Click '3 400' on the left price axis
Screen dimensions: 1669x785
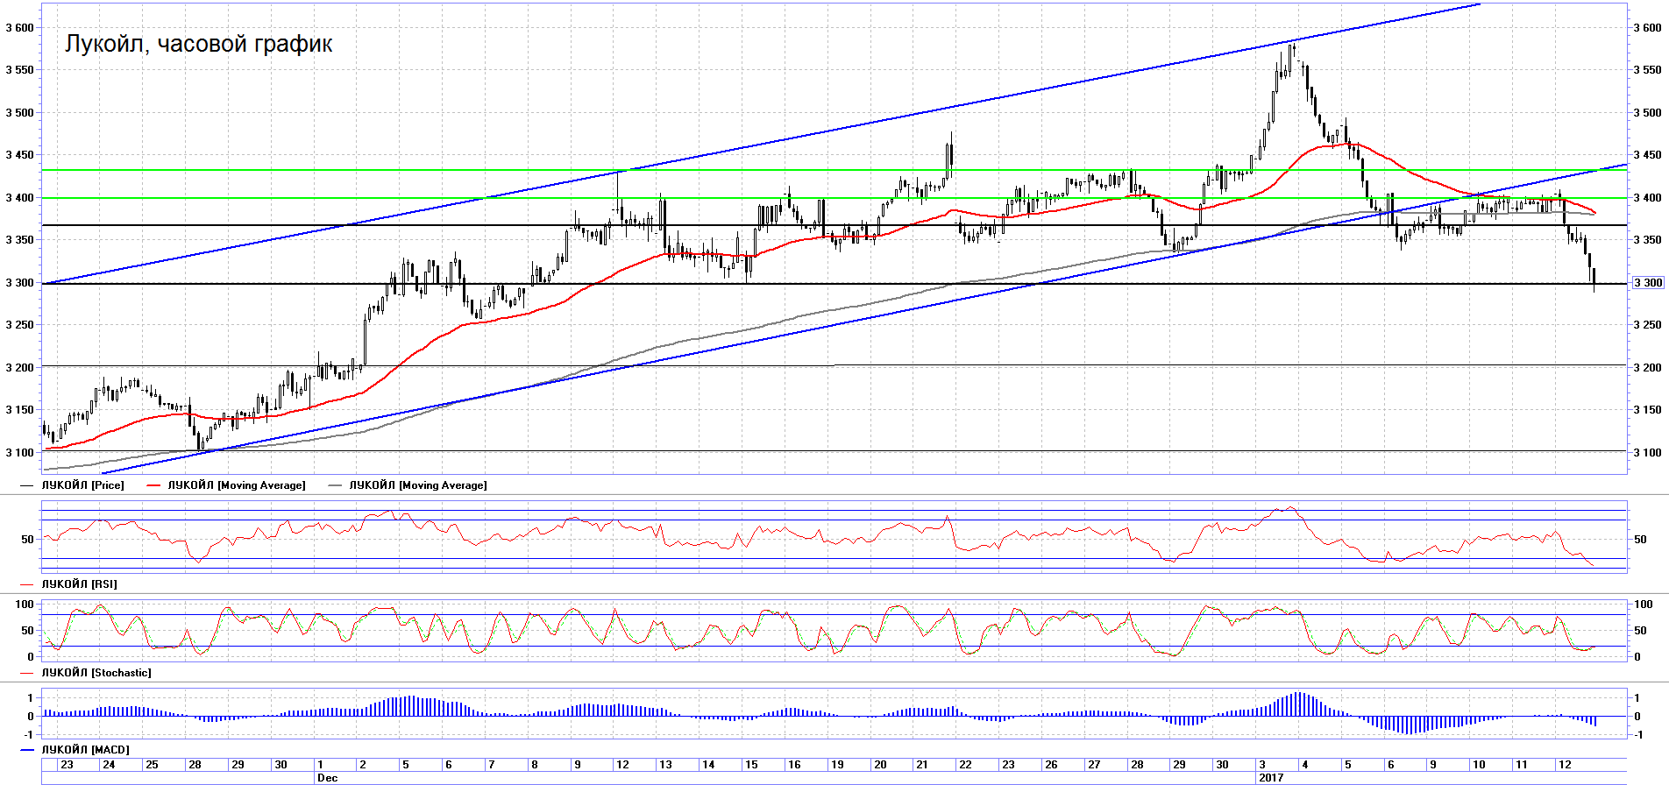coord(19,198)
